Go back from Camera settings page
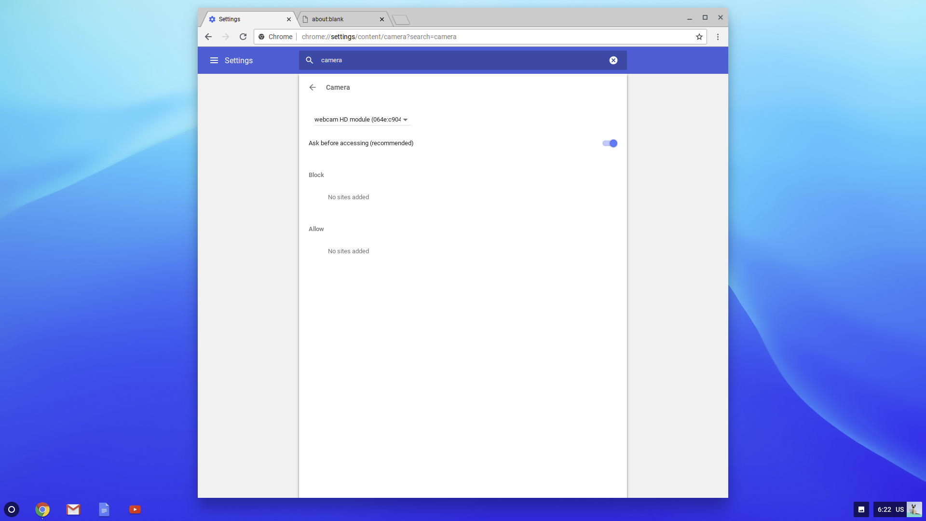Image resolution: width=926 pixels, height=521 pixels. tap(313, 87)
